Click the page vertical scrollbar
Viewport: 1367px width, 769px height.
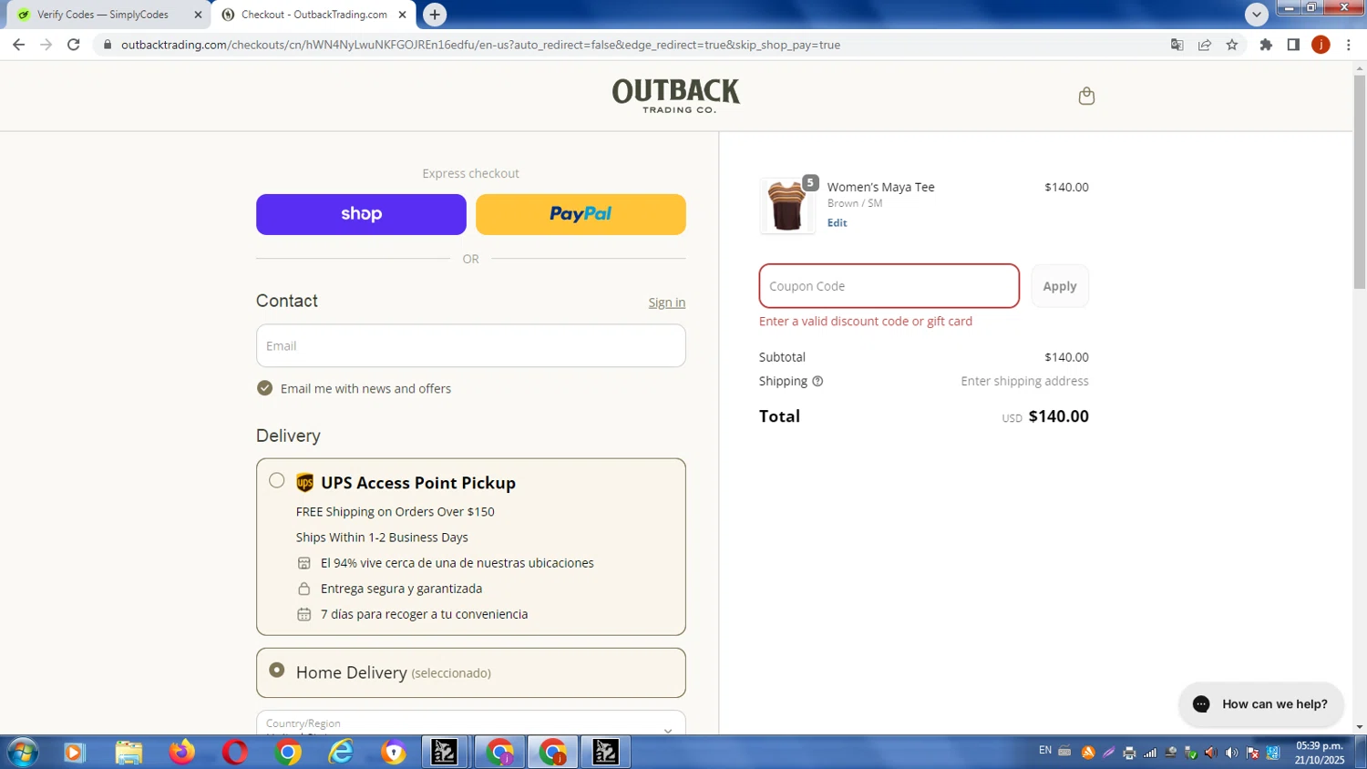pos(1360,182)
